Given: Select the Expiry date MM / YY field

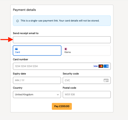Looking at the screenshot, I should [x=37, y=80].
